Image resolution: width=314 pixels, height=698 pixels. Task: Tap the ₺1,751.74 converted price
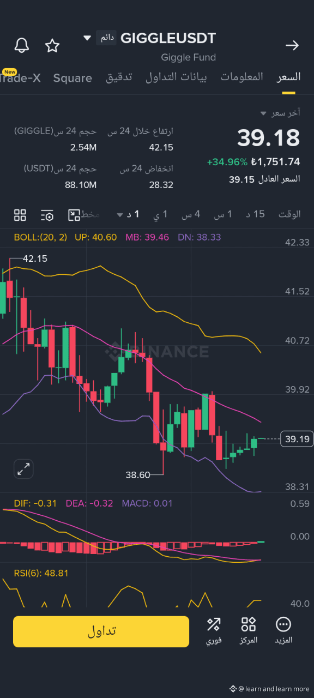pos(276,162)
